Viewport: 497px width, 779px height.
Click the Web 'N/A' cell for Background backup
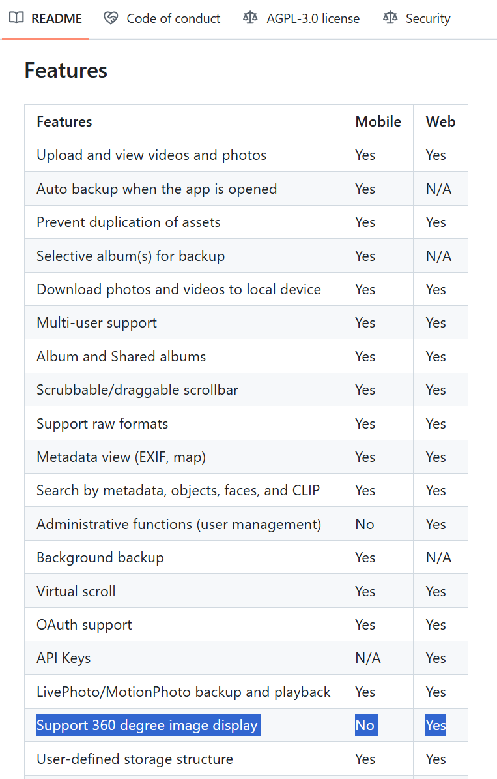tap(438, 557)
